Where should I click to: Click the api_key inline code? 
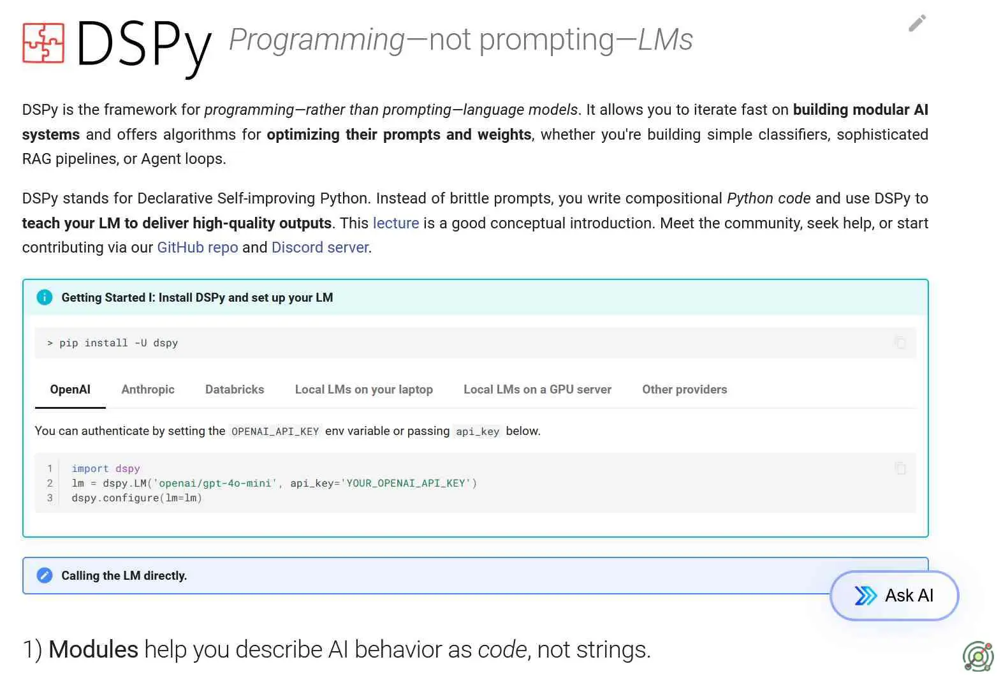click(478, 432)
